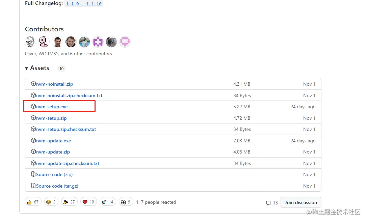367x222 pixels.
Task: Collapse the Assets section triangle
Action: pyautogui.click(x=26, y=68)
